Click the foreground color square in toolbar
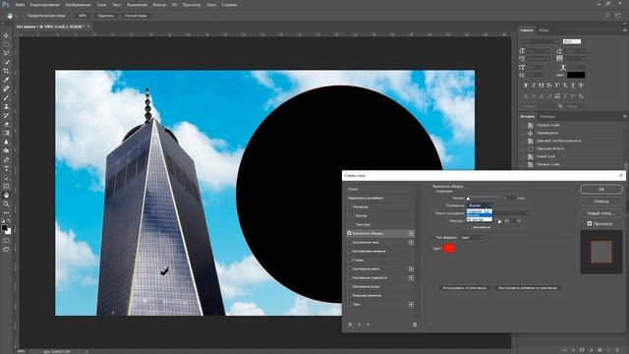 4,228
